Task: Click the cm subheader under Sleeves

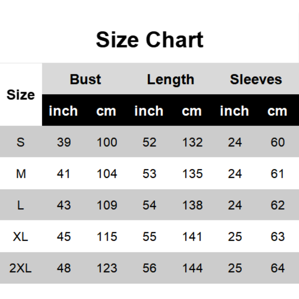Action: [x=277, y=111]
